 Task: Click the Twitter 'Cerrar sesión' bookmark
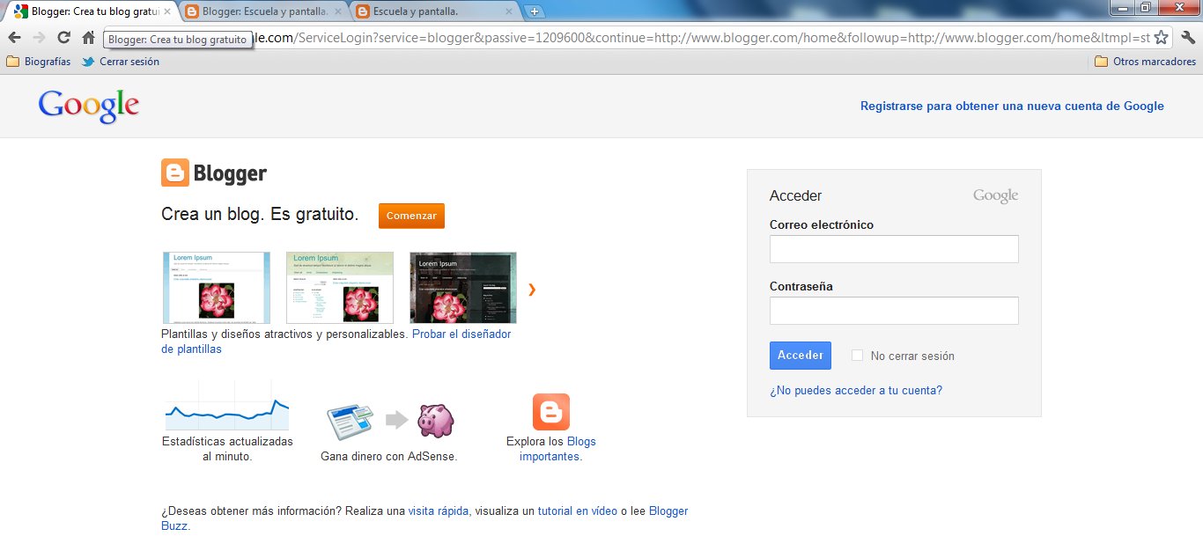coord(121,62)
